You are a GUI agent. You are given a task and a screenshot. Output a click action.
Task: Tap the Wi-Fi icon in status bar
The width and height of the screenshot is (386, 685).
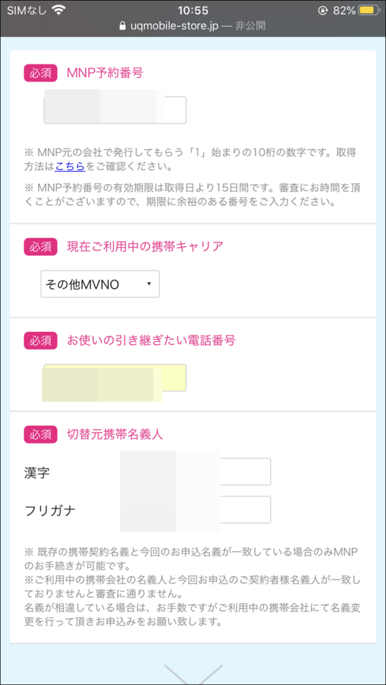58,9
